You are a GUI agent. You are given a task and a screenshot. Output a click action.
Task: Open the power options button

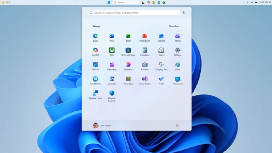[177, 126]
